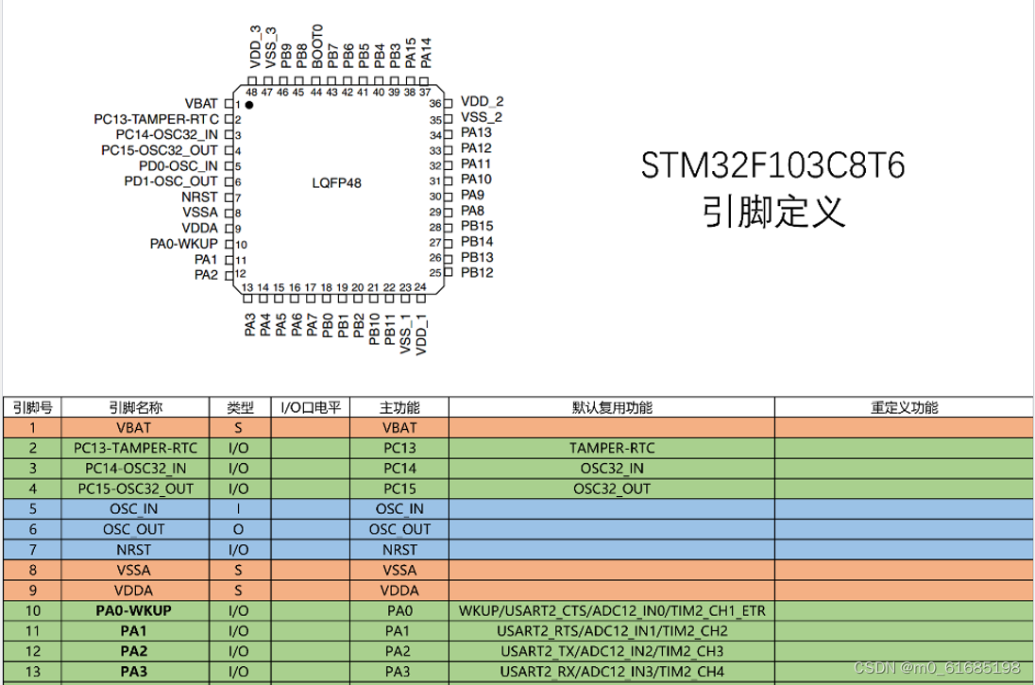Screen dimensions: 1035x685
Task: Click the VDD_2 pin label
Action: tap(482, 101)
